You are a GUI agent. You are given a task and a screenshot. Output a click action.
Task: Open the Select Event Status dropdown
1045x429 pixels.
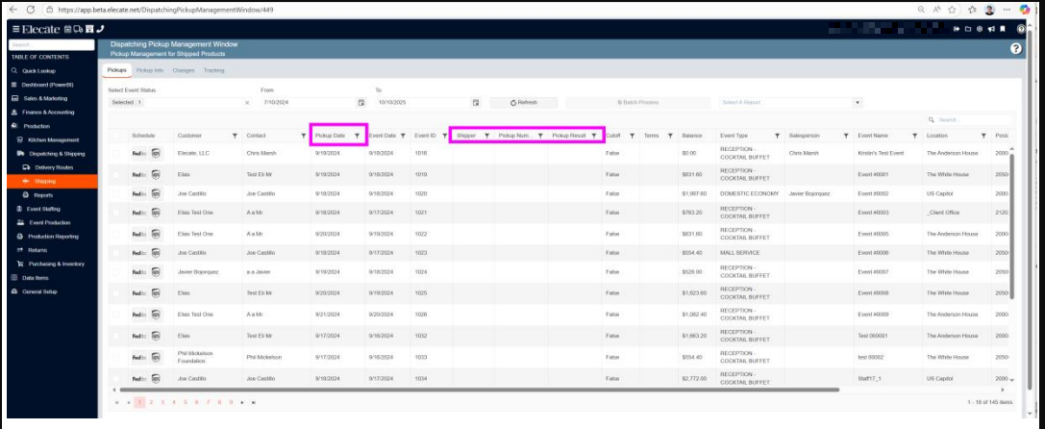(178, 102)
